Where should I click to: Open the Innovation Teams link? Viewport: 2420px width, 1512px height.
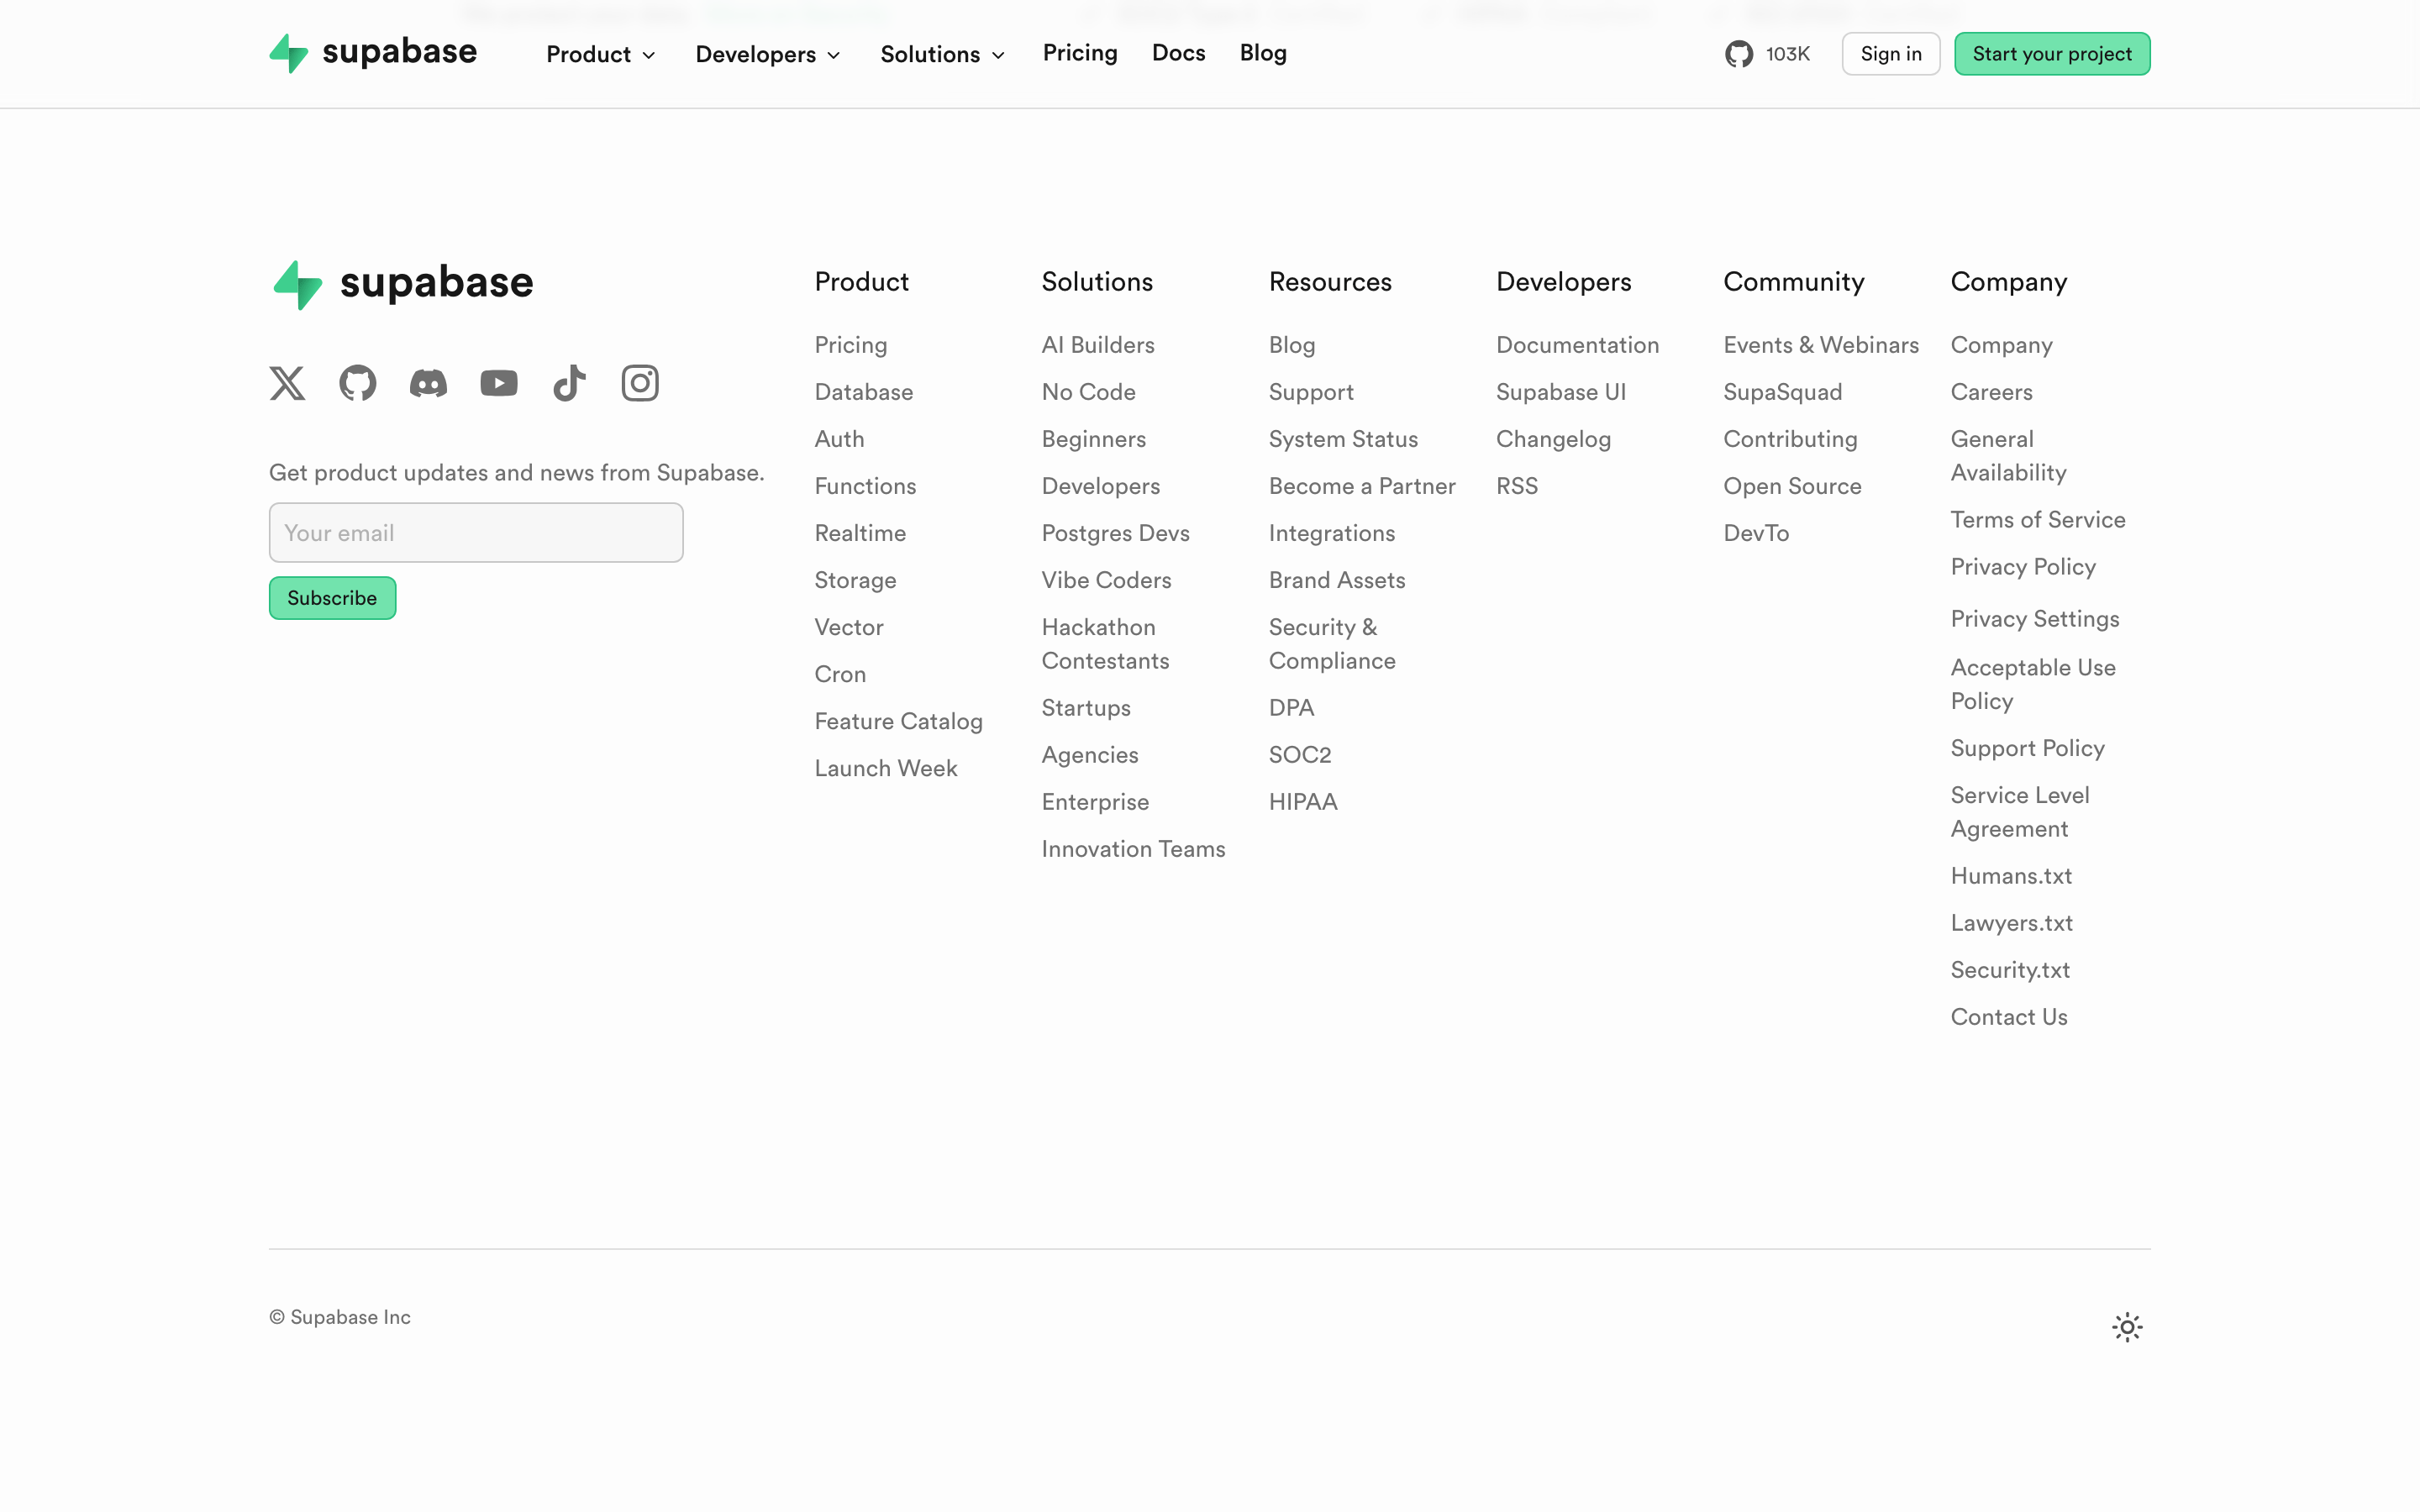(x=1133, y=849)
